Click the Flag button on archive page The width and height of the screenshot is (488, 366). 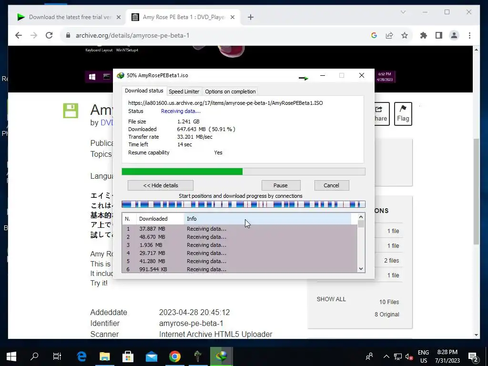(x=403, y=114)
